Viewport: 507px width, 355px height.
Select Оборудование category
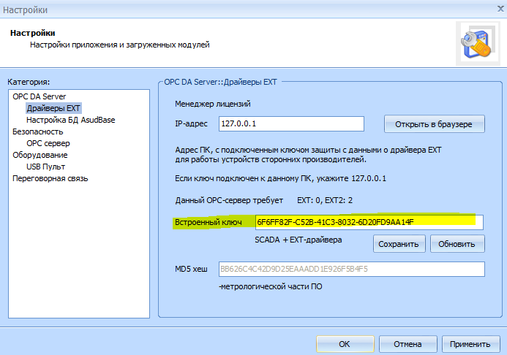coord(40,155)
